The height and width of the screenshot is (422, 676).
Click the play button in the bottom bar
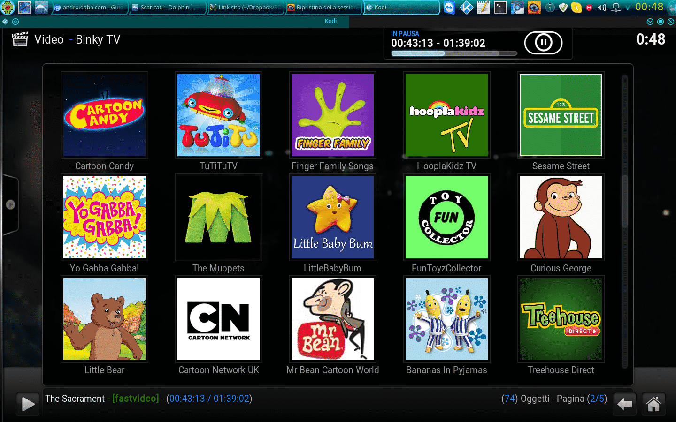pos(27,404)
